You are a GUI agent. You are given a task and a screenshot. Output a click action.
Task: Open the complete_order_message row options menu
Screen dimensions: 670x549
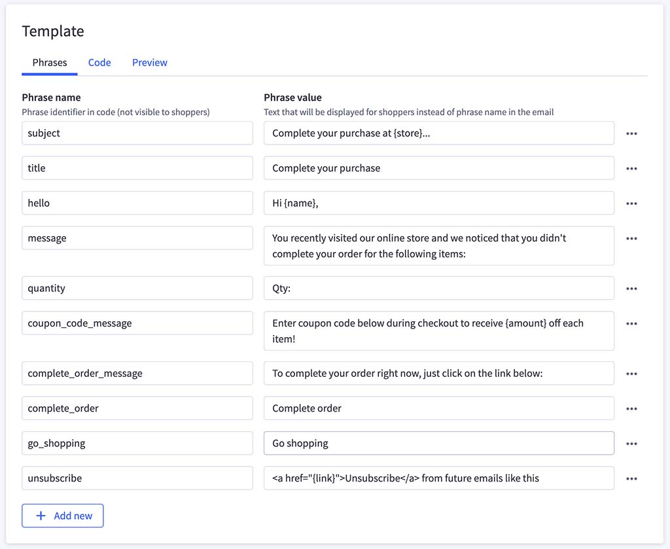coord(632,373)
